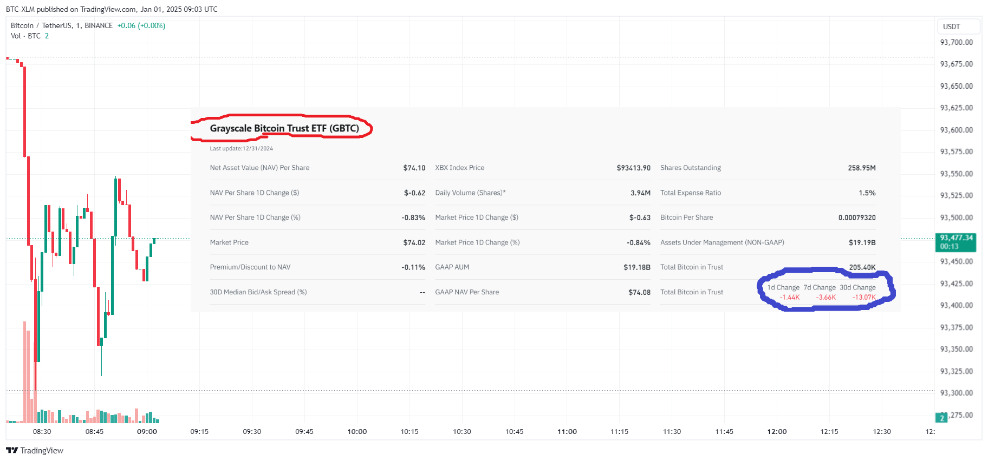Viewport: 988px width, 461px height.
Task: Click the 08:30 time axis label
Action: 42,431
